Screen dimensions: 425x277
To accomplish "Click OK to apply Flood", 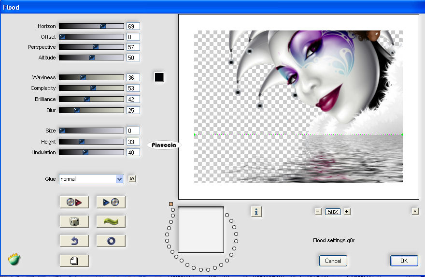I will [404, 261].
